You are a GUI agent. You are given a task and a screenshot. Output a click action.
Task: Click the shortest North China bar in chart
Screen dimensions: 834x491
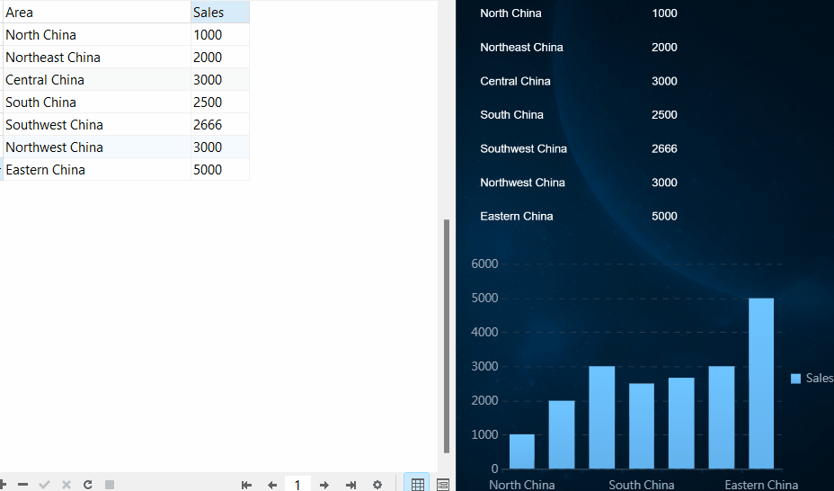click(522, 451)
